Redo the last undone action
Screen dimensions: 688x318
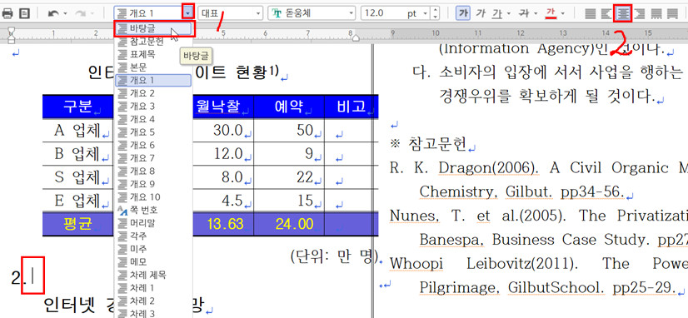coord(81,13)
